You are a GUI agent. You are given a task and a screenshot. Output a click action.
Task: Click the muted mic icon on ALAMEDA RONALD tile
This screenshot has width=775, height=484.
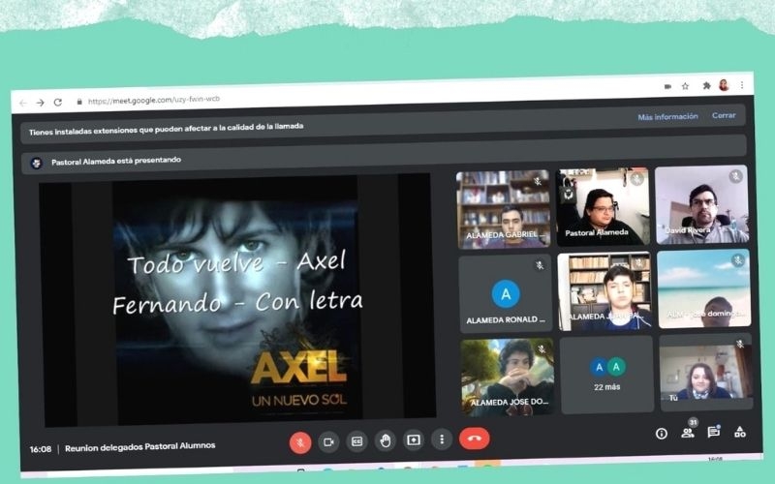(x=540, y=265)
